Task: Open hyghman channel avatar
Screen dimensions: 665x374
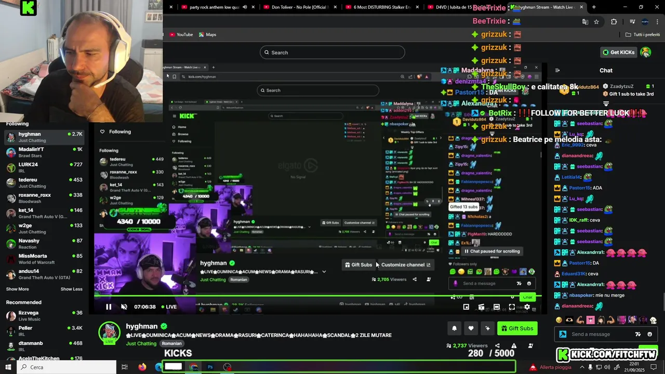Action: click(x=109, y=333)
